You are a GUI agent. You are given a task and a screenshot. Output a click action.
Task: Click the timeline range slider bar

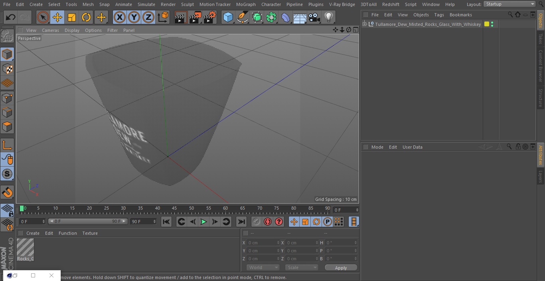click(88, 221)
